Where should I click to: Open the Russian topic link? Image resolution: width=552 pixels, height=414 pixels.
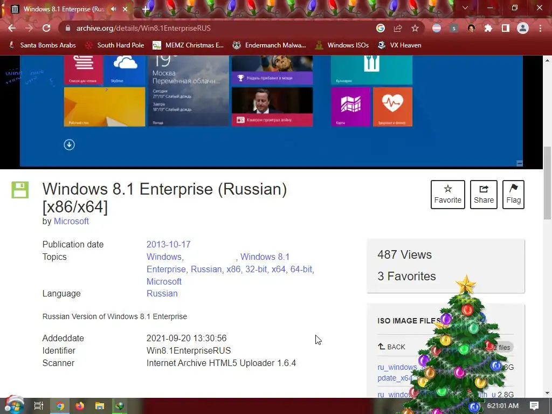(x=206, y=269)
